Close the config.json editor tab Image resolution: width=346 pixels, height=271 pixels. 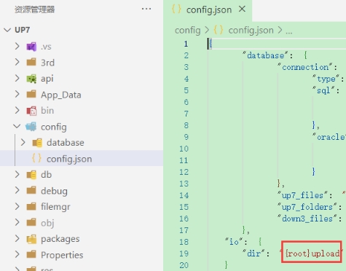coord(242,9)
